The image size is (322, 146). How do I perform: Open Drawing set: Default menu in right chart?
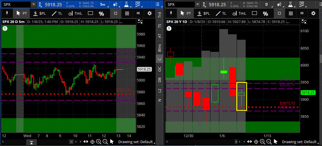point(299,142)
